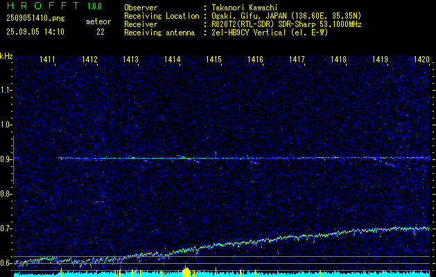This screenshot has width=436, height=277.
Task: Click the 0.8 frequency axis label
Action: pyautogui.click(x=6, y=194)
